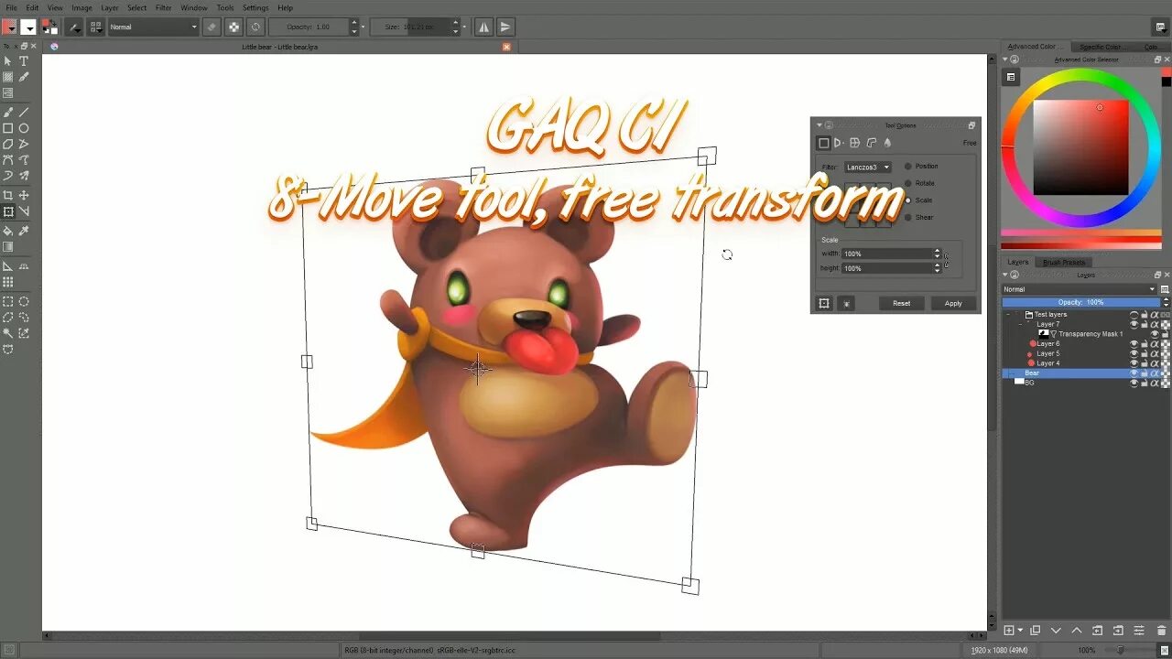Screen dimensions: 1172x659
Task: Select the Text tool in toolbox
Action: (x=24, y=61)
